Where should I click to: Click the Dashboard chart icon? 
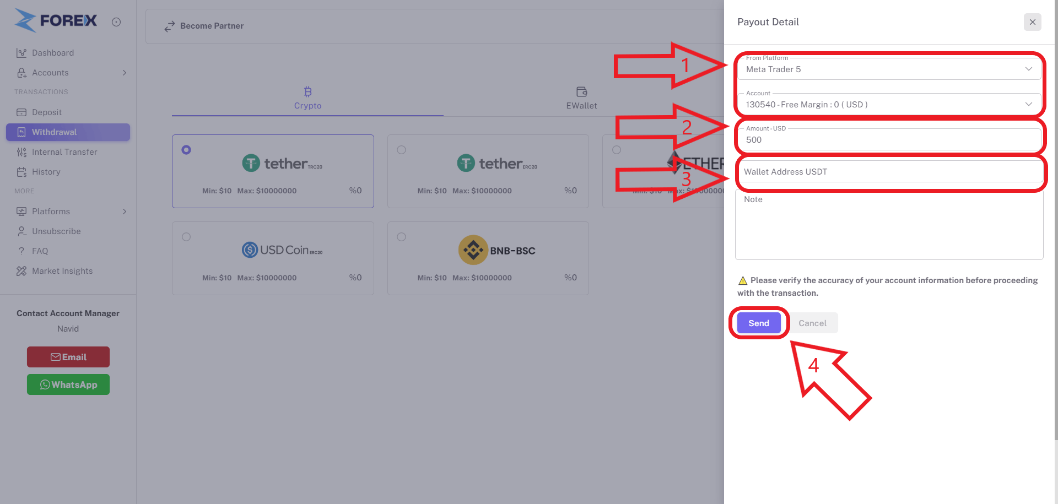(x=21, y=53)
